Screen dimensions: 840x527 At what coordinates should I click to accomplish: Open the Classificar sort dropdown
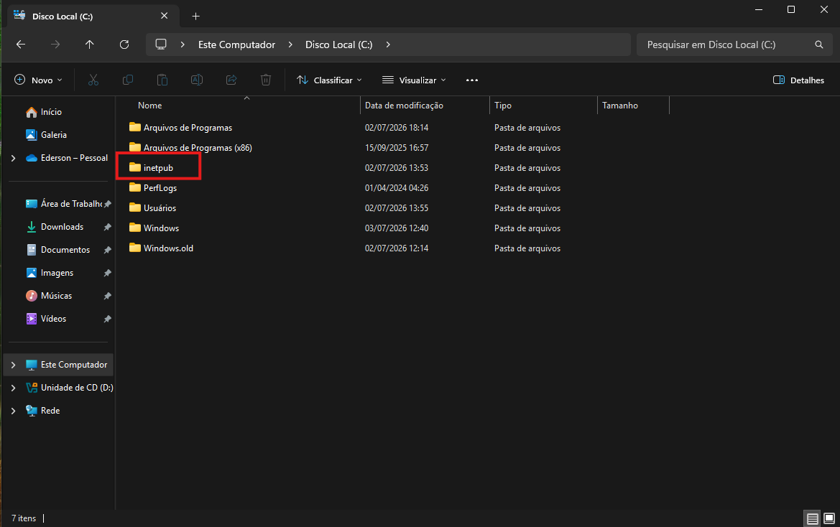[330, 80]
